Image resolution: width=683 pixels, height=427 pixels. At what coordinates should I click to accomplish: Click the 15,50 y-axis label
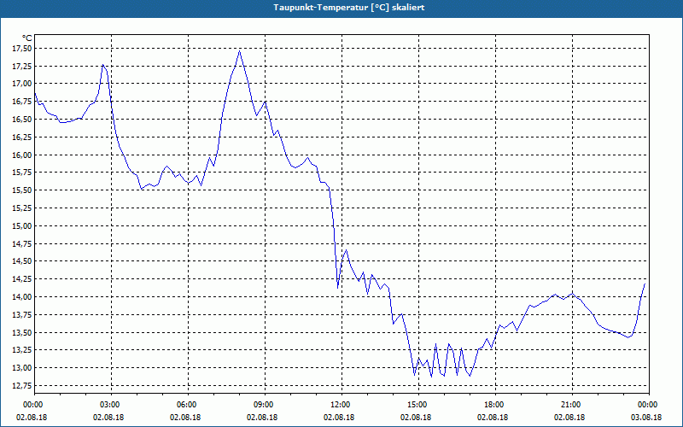coord(21,190)
